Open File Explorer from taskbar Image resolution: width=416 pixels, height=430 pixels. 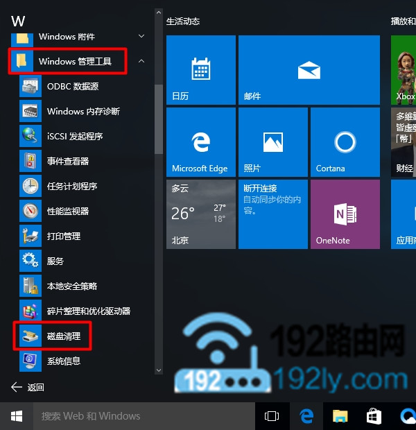(340, 416)
